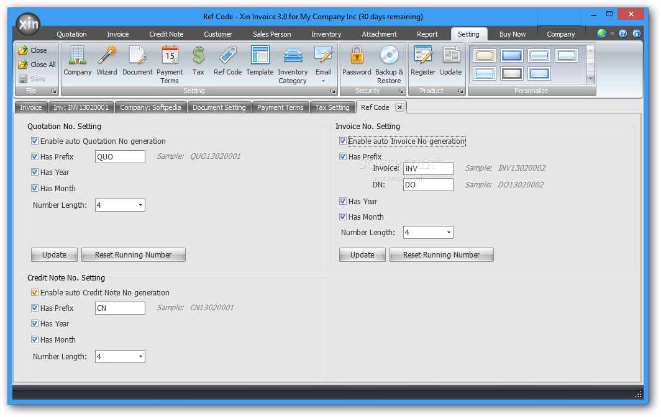
Task: Click the DN prefix field DO
Action: coord(428,184)
